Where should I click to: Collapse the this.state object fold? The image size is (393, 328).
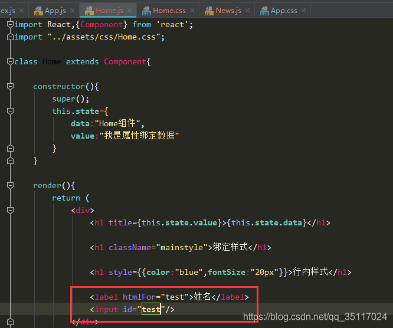(10, 111)
